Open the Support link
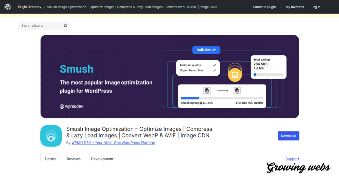The width and height of the screenshot is (339, 178). click(292, 159)
